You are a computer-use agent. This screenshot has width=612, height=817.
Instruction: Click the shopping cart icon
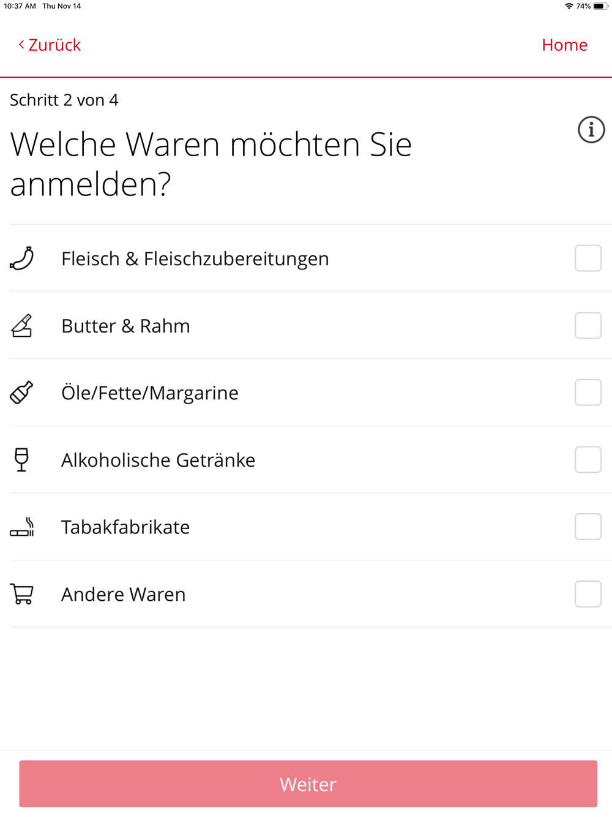[21, 594]
